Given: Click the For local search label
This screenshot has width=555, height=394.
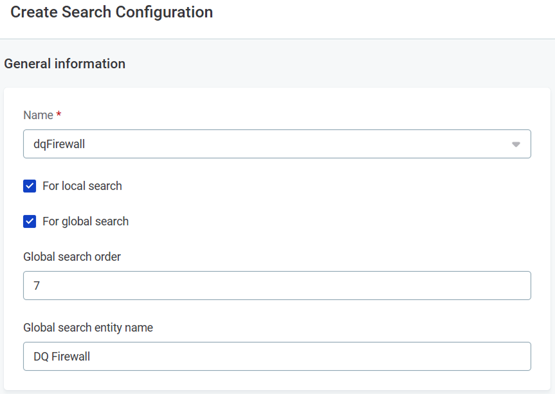Looking at the screenshot, I should point(82,185).
